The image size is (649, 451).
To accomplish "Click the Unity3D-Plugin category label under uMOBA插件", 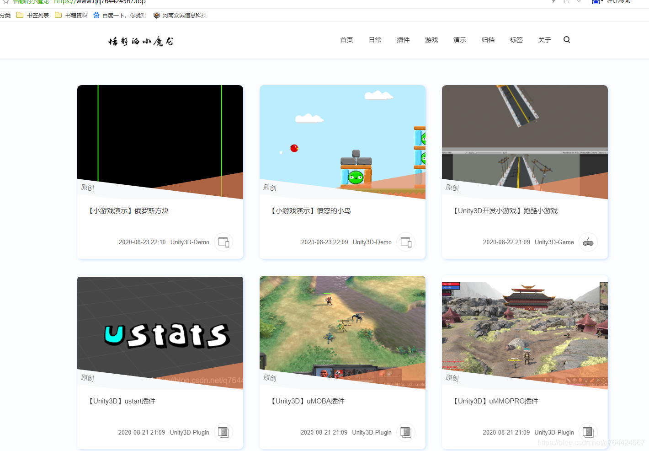I will [x=372, y=432].
